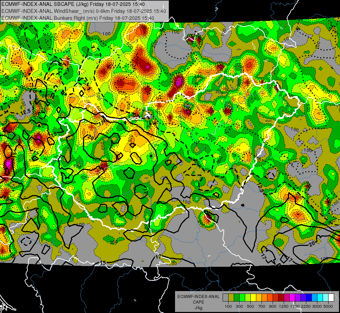This screenshot has height=313, width=340.
Task: Click the 700 tick label in the legend
Action: tap(262, 306)
